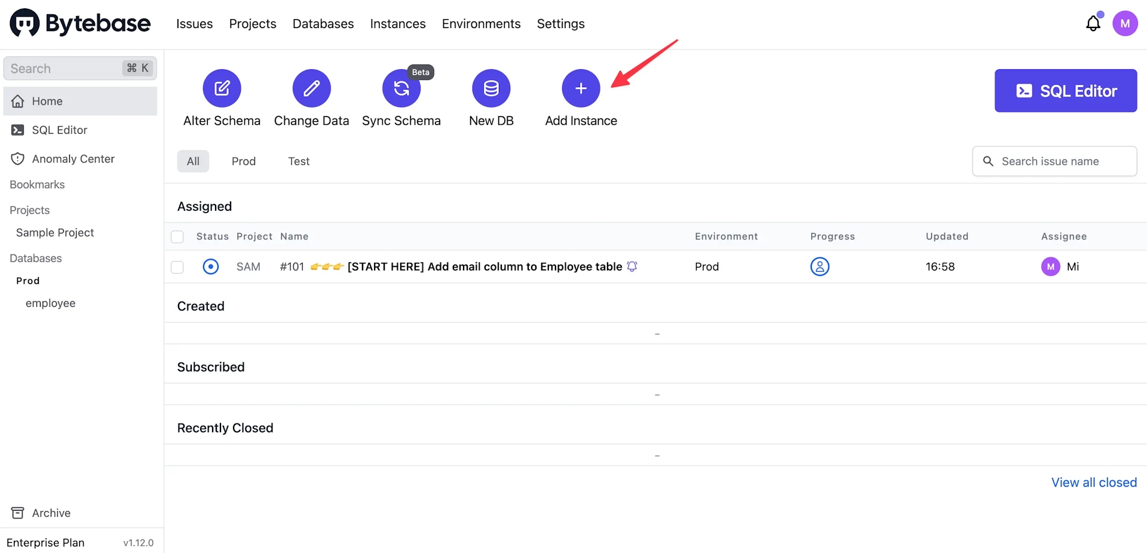The image size is (1147, 553).
Task: Click the sidebar Search box
Action: point(80,68)
